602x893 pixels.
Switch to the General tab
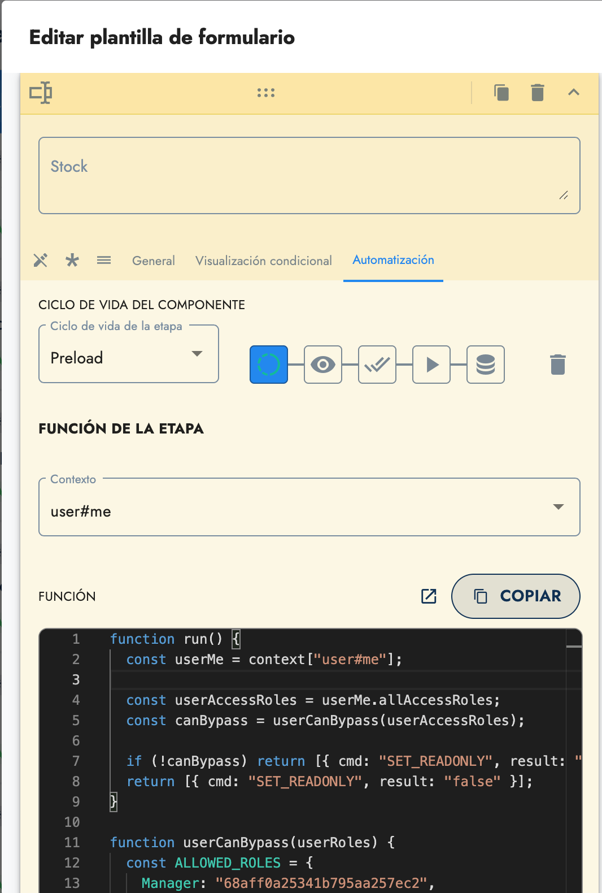coord(154,261)
